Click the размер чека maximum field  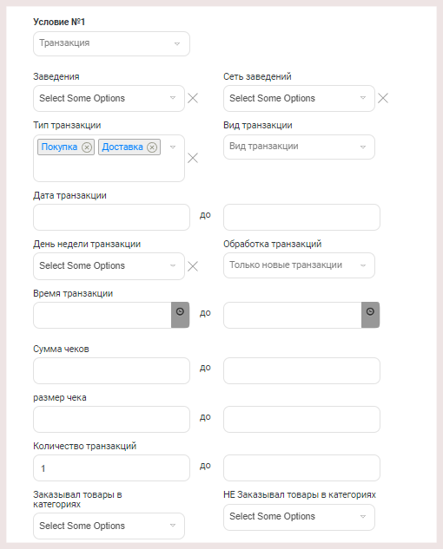301,420
